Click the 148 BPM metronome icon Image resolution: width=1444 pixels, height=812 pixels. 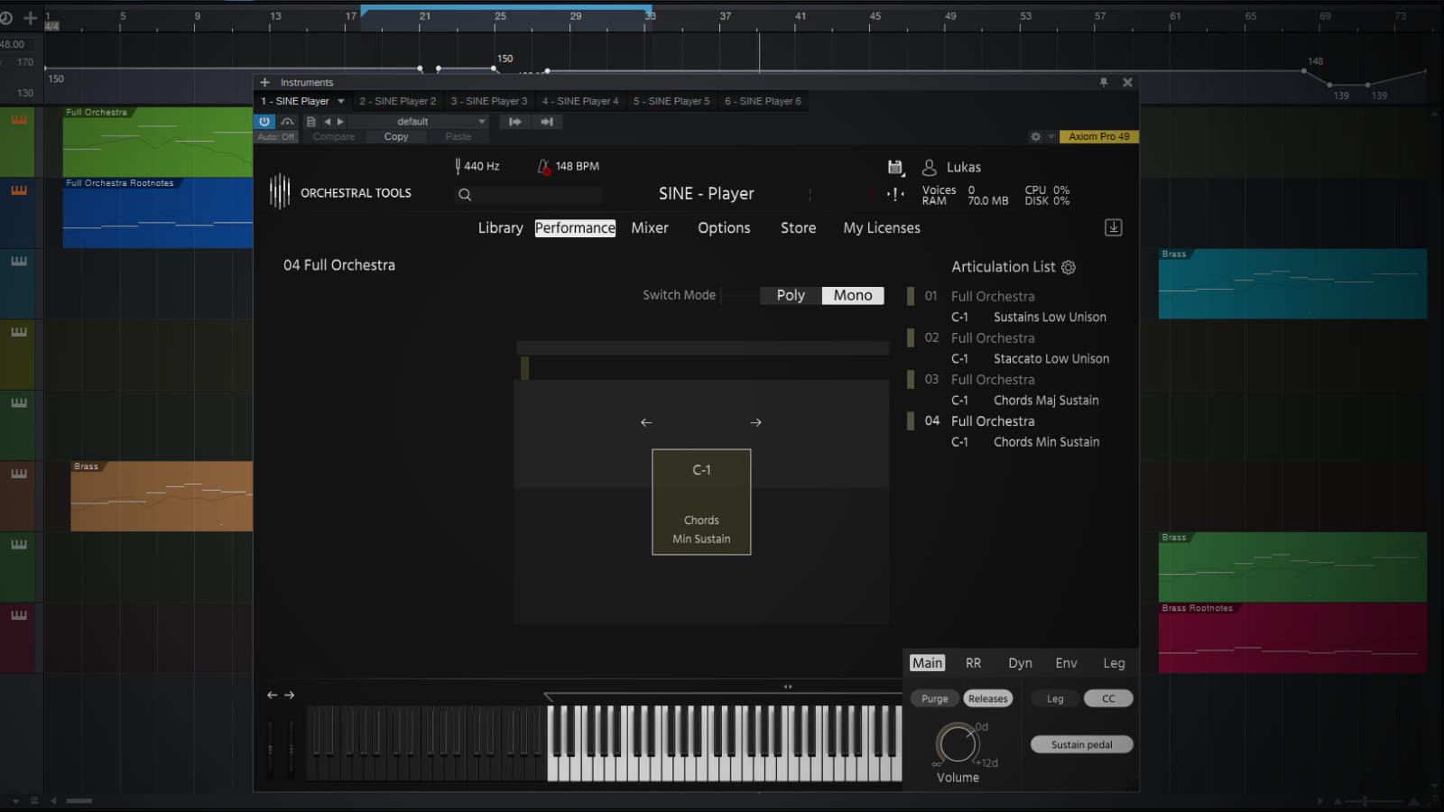543,165
